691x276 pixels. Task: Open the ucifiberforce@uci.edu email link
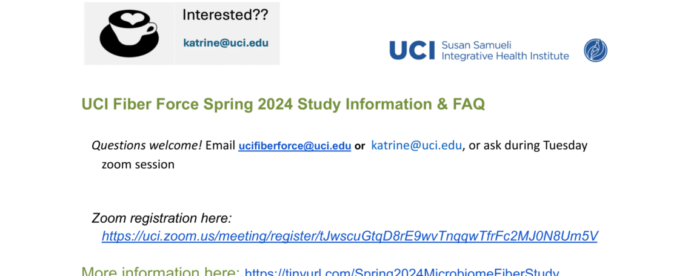coord(295,146)
